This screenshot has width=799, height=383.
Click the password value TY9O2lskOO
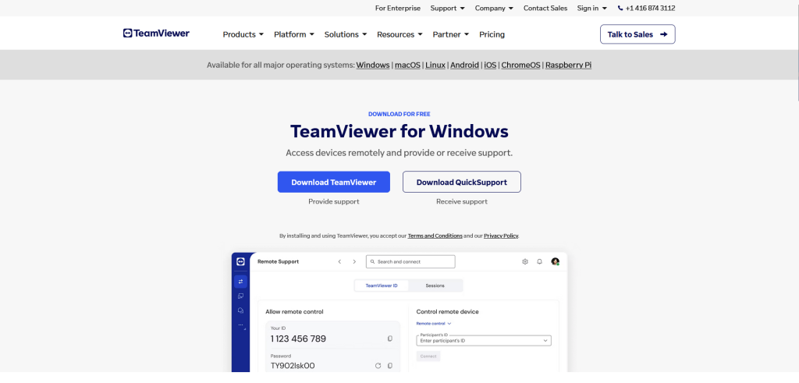pyautogui.click(x=293, y=366)
